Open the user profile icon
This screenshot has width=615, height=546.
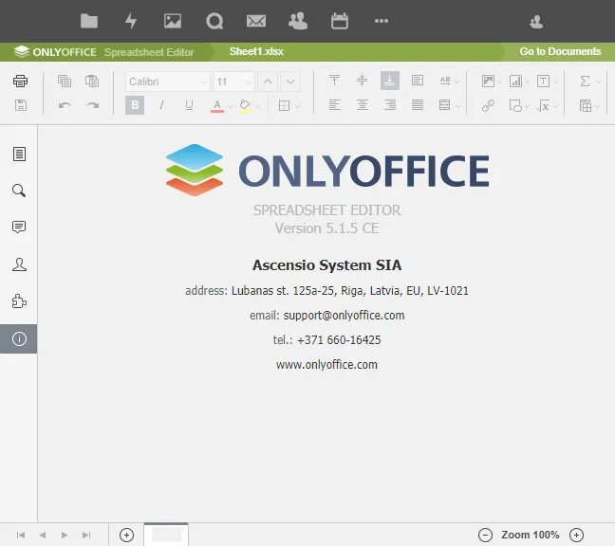[536, 22]
